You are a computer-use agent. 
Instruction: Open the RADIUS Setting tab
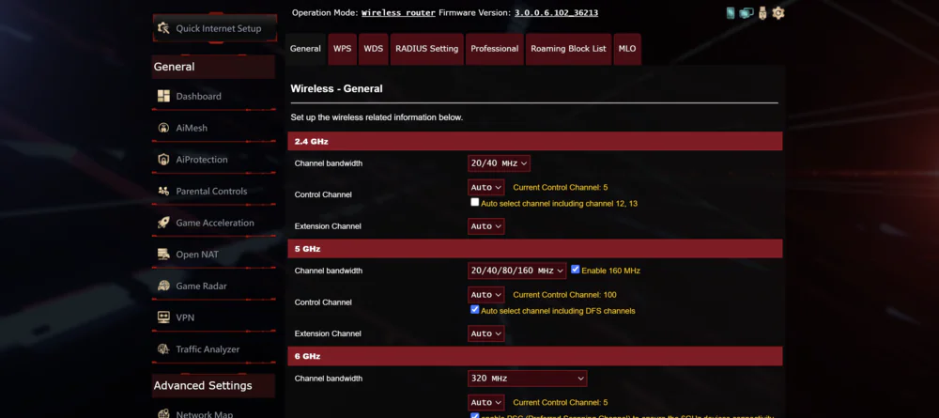(427, 49)
